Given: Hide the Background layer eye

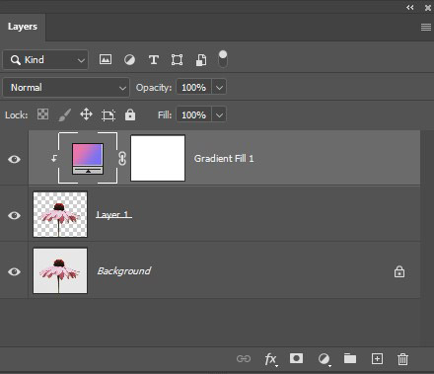Looking at the screenshot, I should point(14,271).
